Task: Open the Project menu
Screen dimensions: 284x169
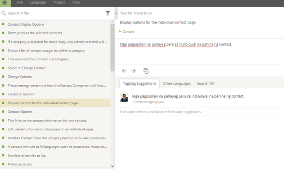Action: (x=59, y=2)
